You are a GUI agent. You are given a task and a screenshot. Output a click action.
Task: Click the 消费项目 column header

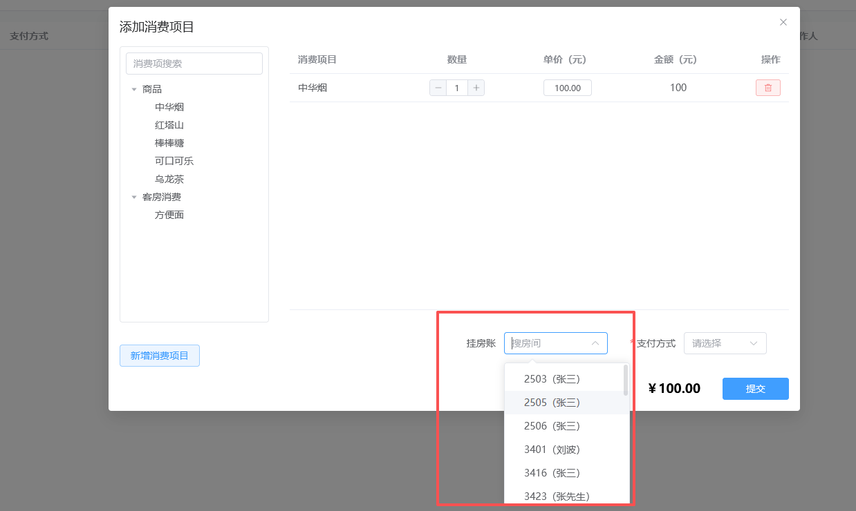(317, 59)
